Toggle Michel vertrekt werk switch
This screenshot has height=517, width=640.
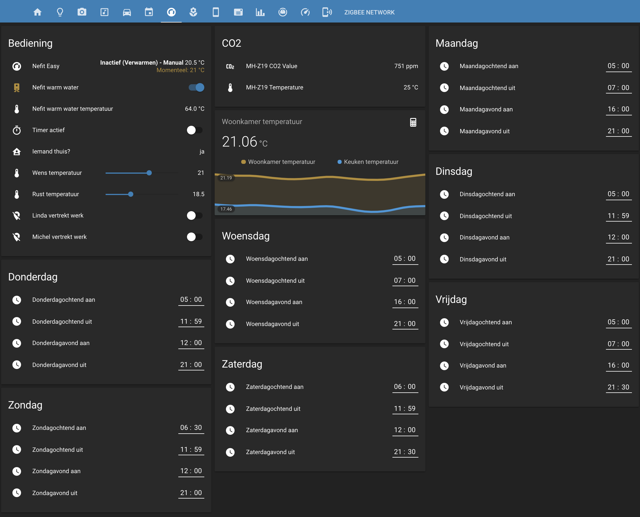tap(194, 237)
